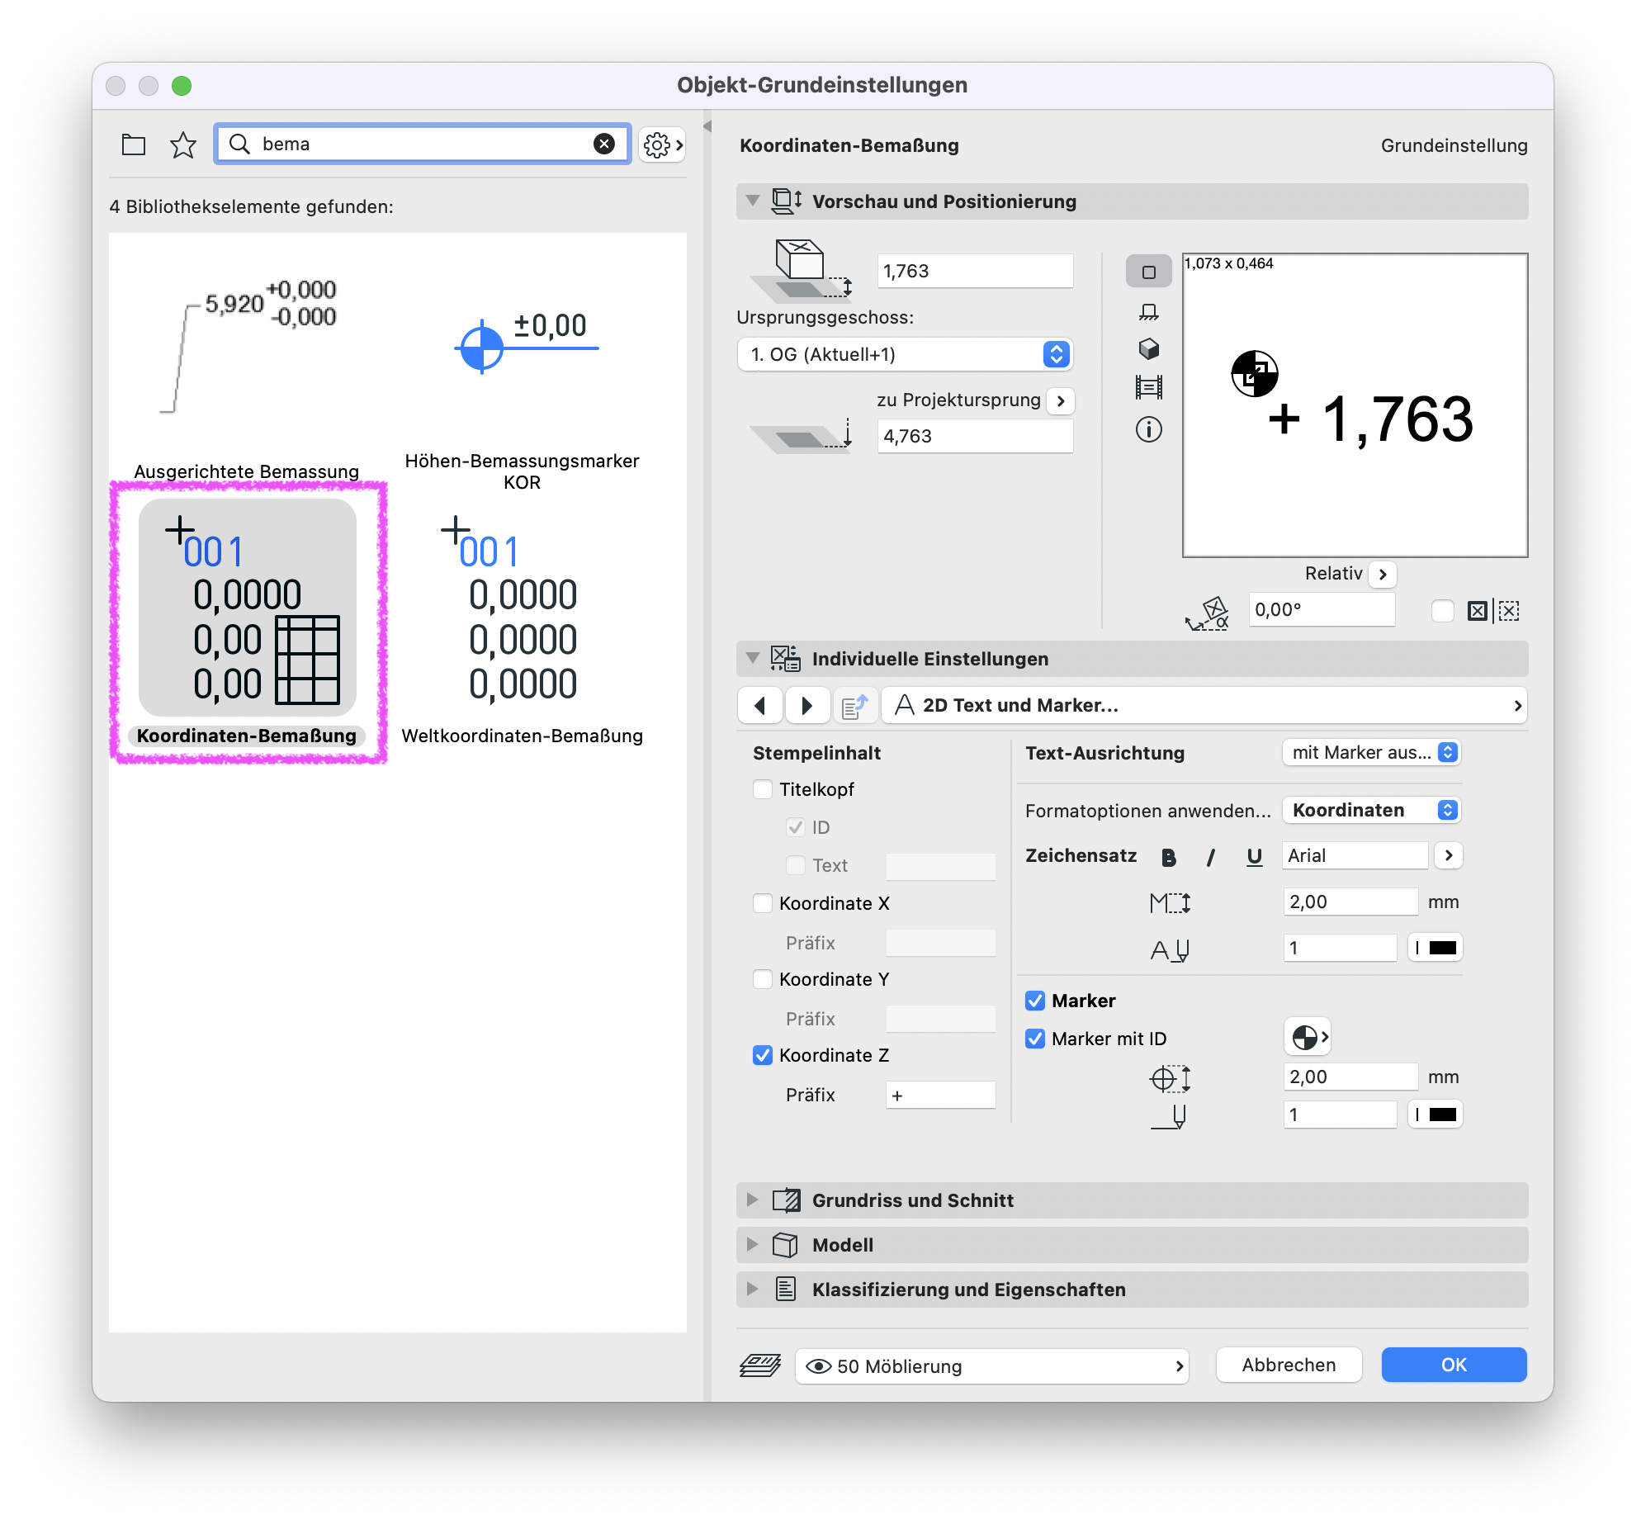Image resolution: width=1646 pixels, height=1524 pixels.
Task: Collapse the library panel splitter arrow
Action: coord(707,126)
